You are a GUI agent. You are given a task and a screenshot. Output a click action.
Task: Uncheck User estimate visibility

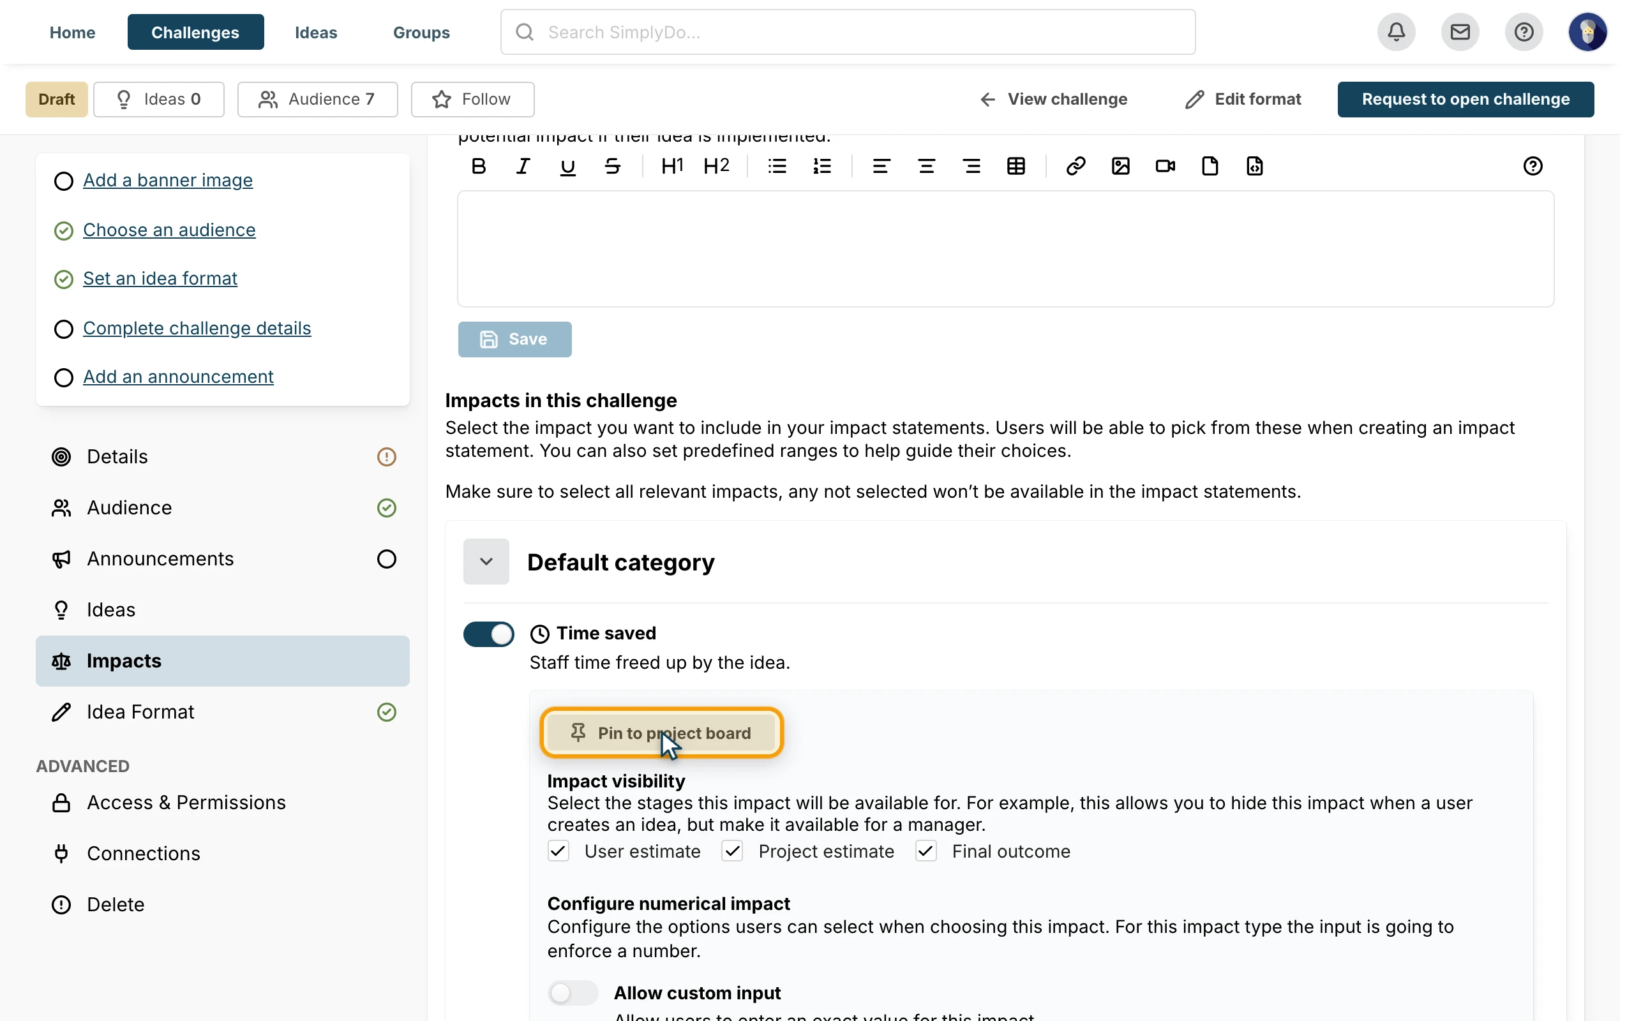click(x=558, y=851)
